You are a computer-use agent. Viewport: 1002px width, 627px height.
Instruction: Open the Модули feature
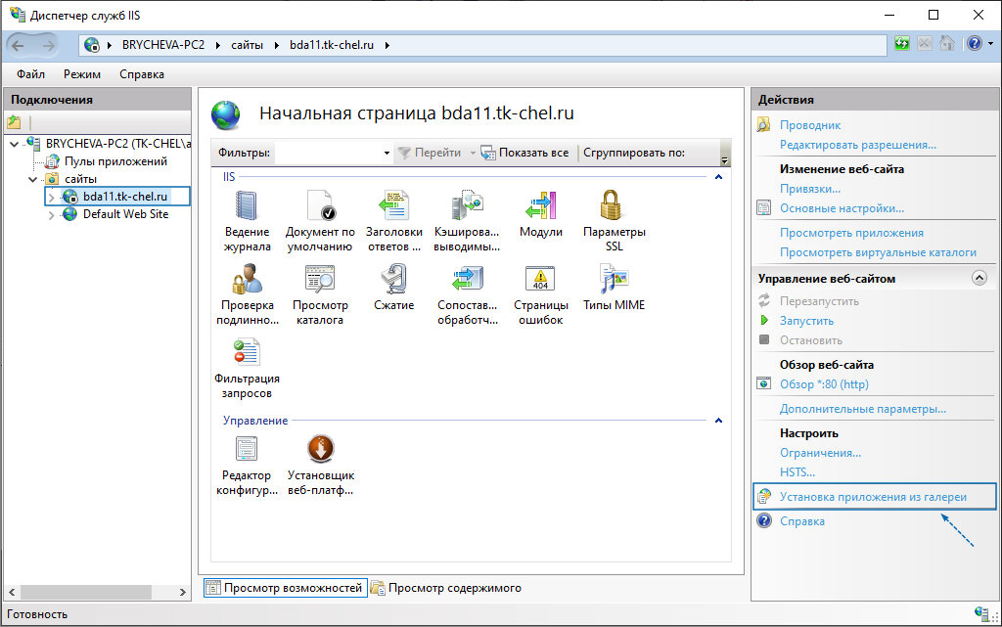(x=540, y=214)
